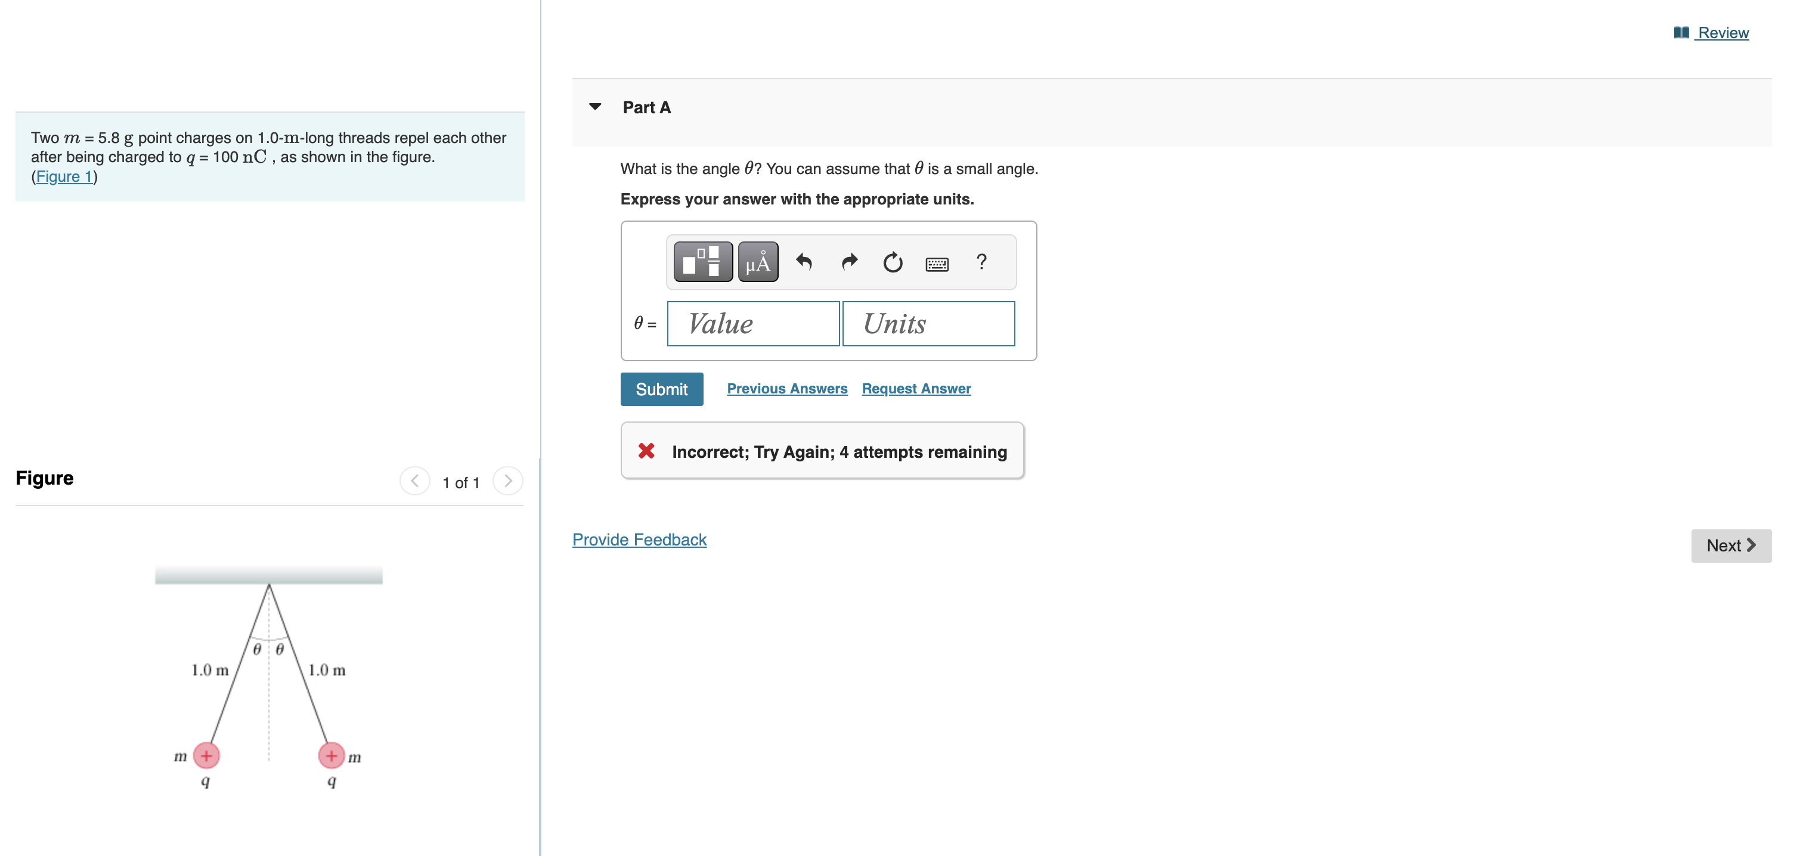Click the reset circular arrow icon
Viewport: 1803px width, 856px height.
893,262
